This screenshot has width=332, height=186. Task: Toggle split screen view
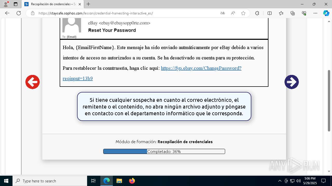click(x=269, y=13)
